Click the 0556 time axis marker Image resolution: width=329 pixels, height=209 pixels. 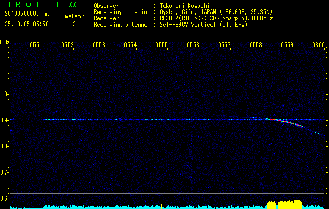tap(193, 45)
